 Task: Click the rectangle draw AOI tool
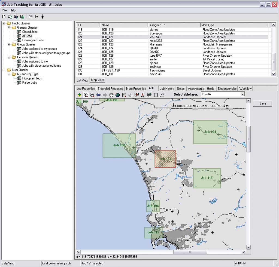(x=156, y=95)
